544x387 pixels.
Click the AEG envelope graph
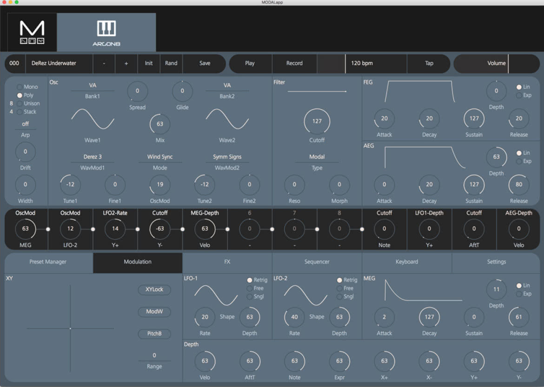tap(425, 157)
